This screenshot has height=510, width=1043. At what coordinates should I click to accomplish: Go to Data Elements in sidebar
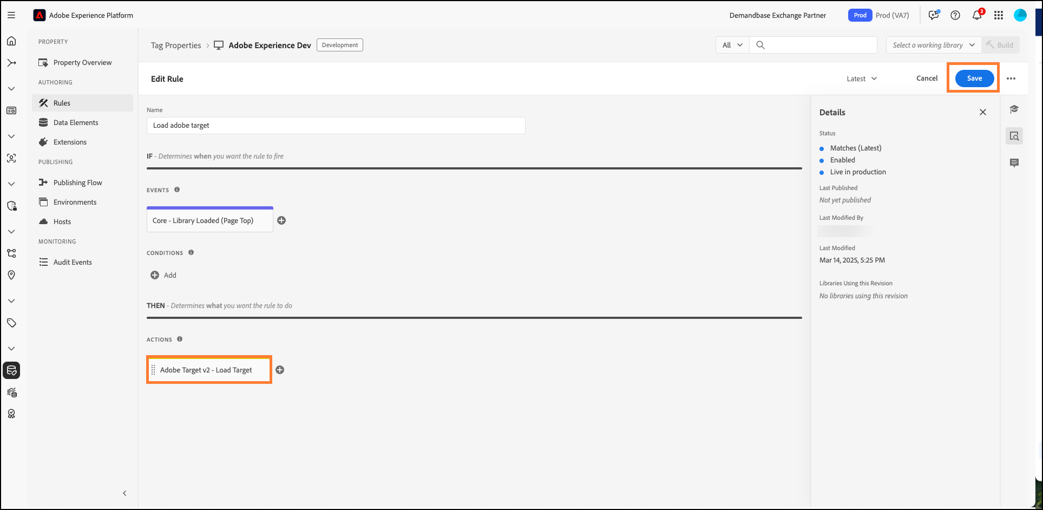(76, 122)
